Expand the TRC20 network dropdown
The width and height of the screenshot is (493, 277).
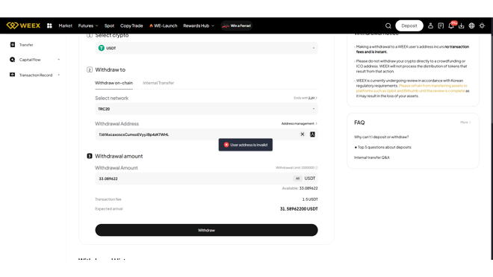click(x=206, y=109)
